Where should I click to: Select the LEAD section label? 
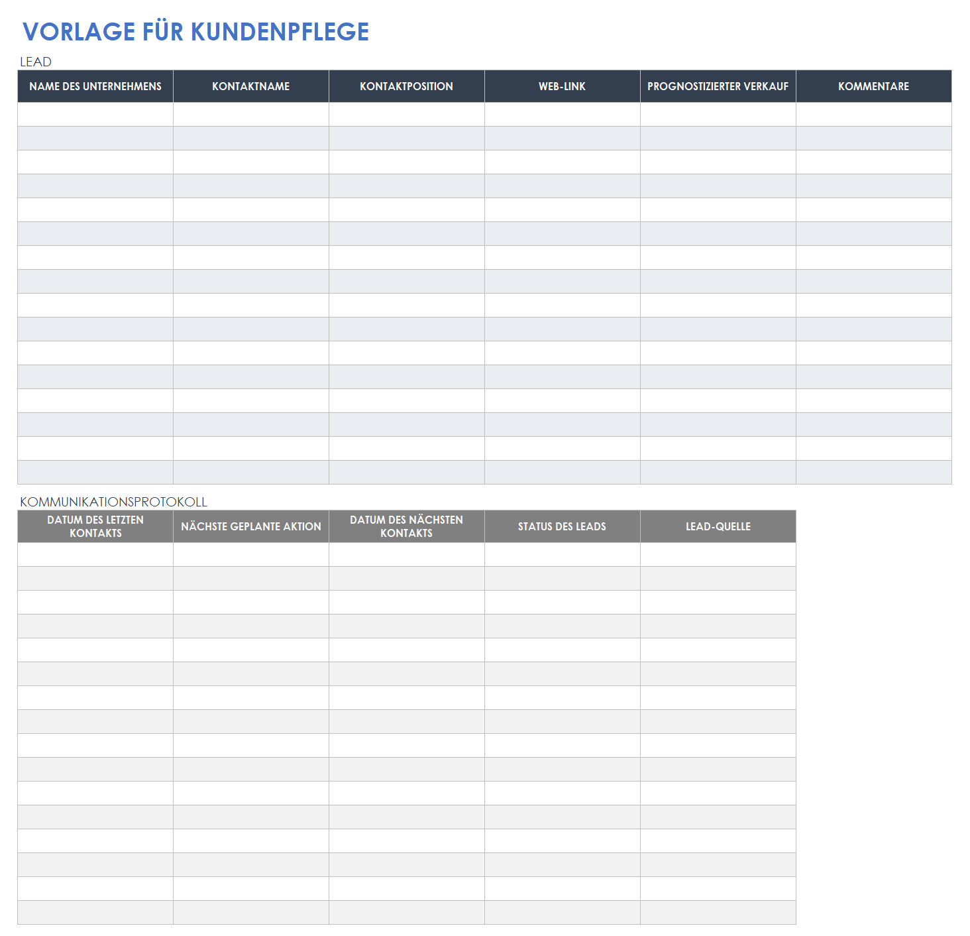tap(36, 62)
